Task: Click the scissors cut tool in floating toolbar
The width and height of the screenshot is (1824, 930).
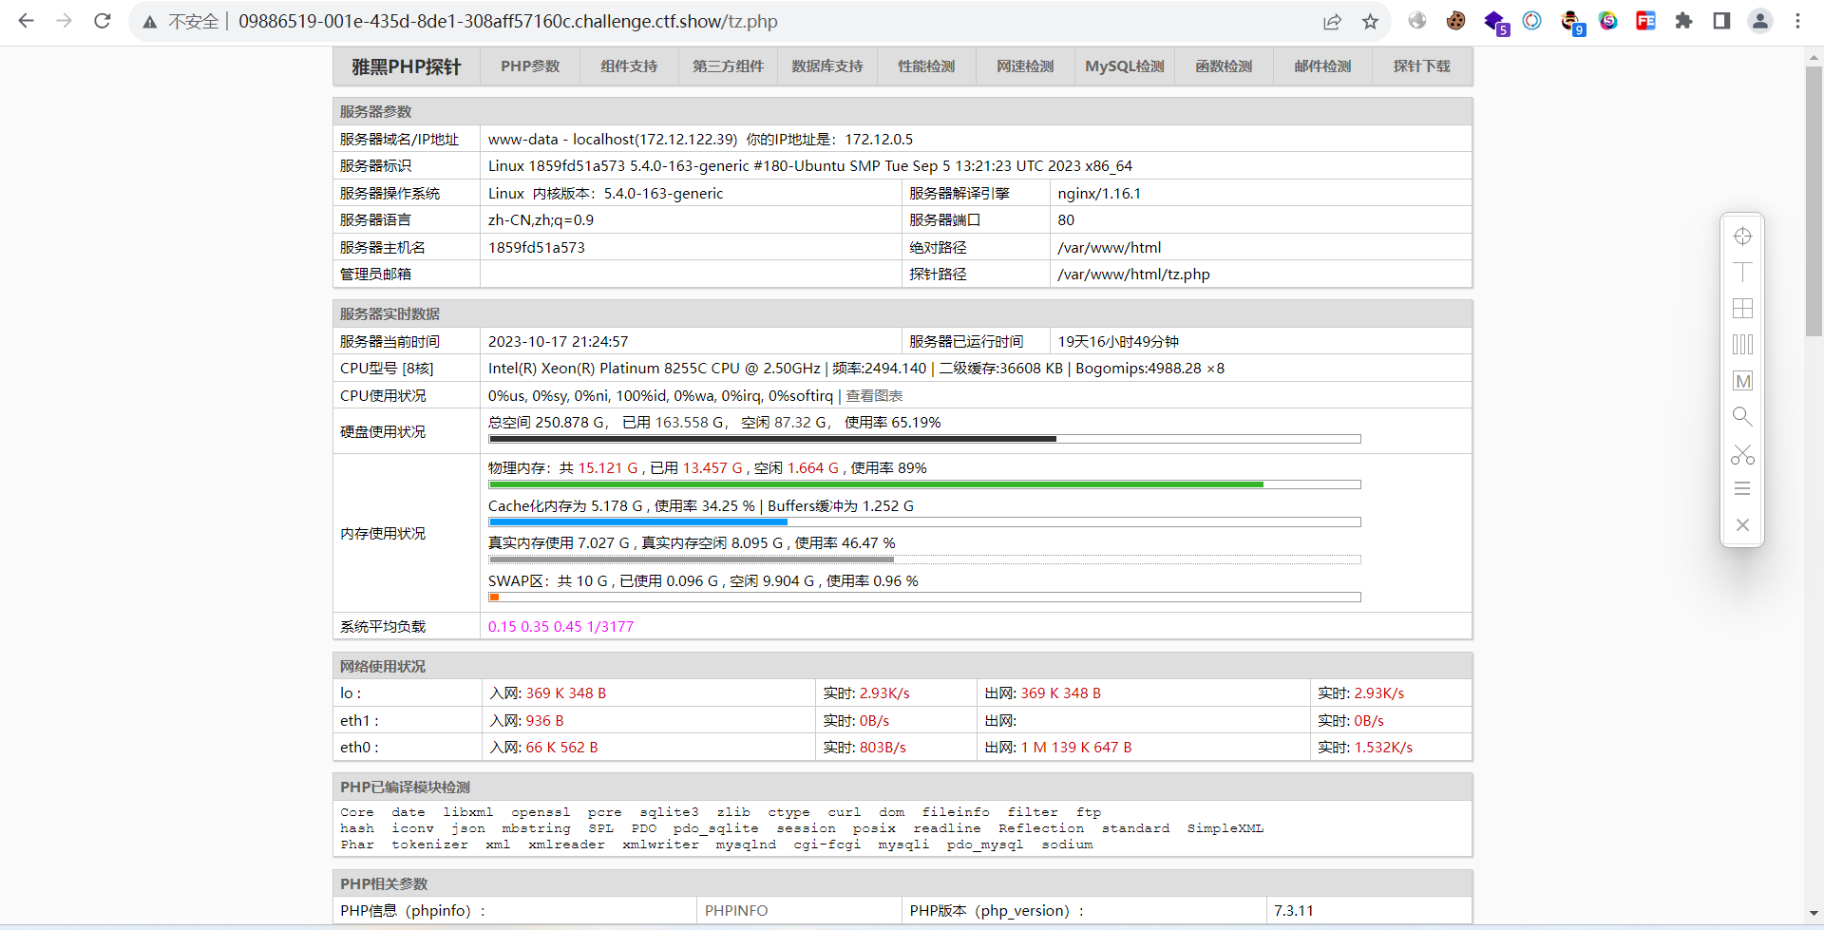Action: tap(1742, 454)
